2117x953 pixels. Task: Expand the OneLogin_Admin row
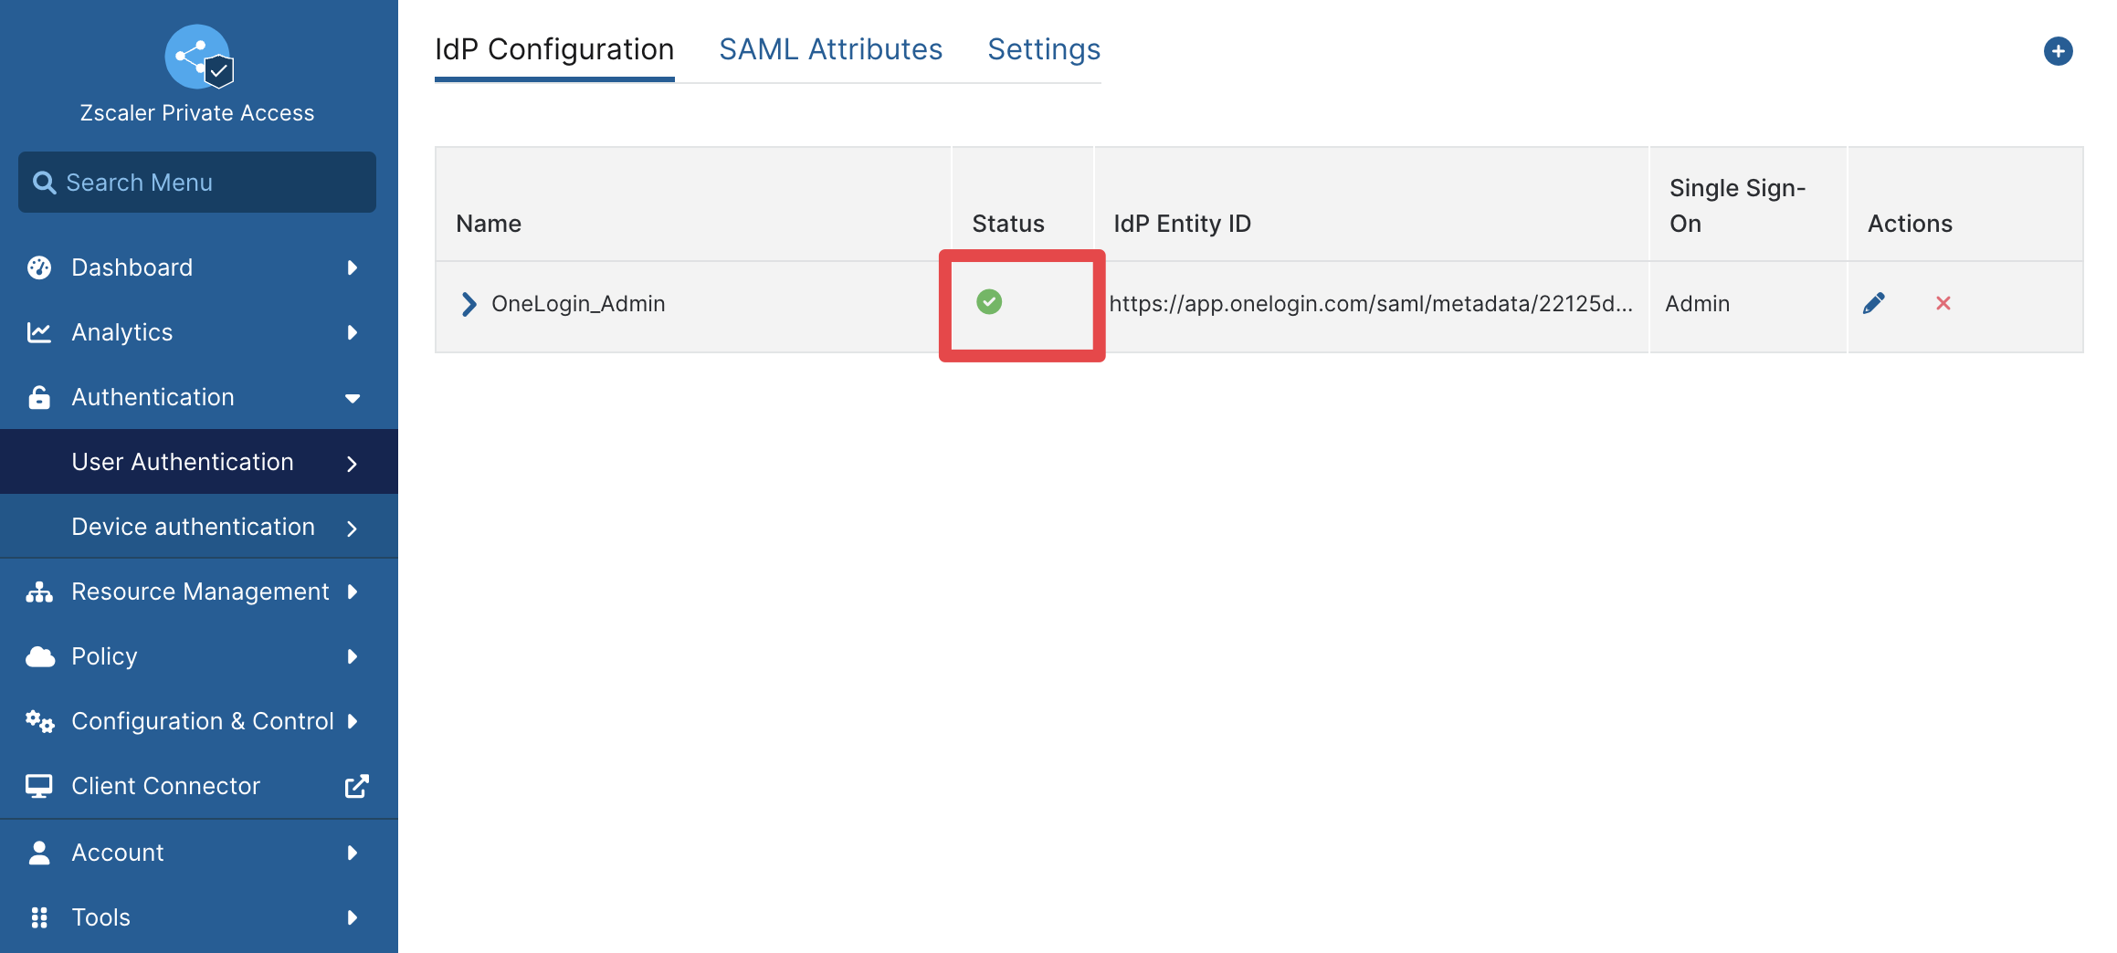[469, 304]
